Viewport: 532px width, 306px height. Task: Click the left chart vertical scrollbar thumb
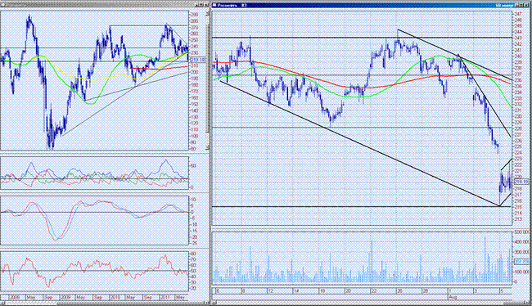tap(207, 78)
